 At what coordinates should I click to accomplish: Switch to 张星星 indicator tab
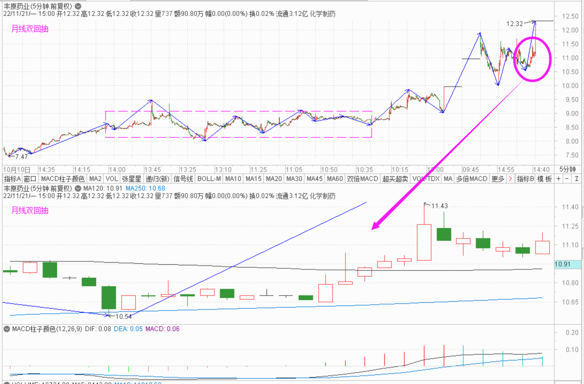coord(132,179)
